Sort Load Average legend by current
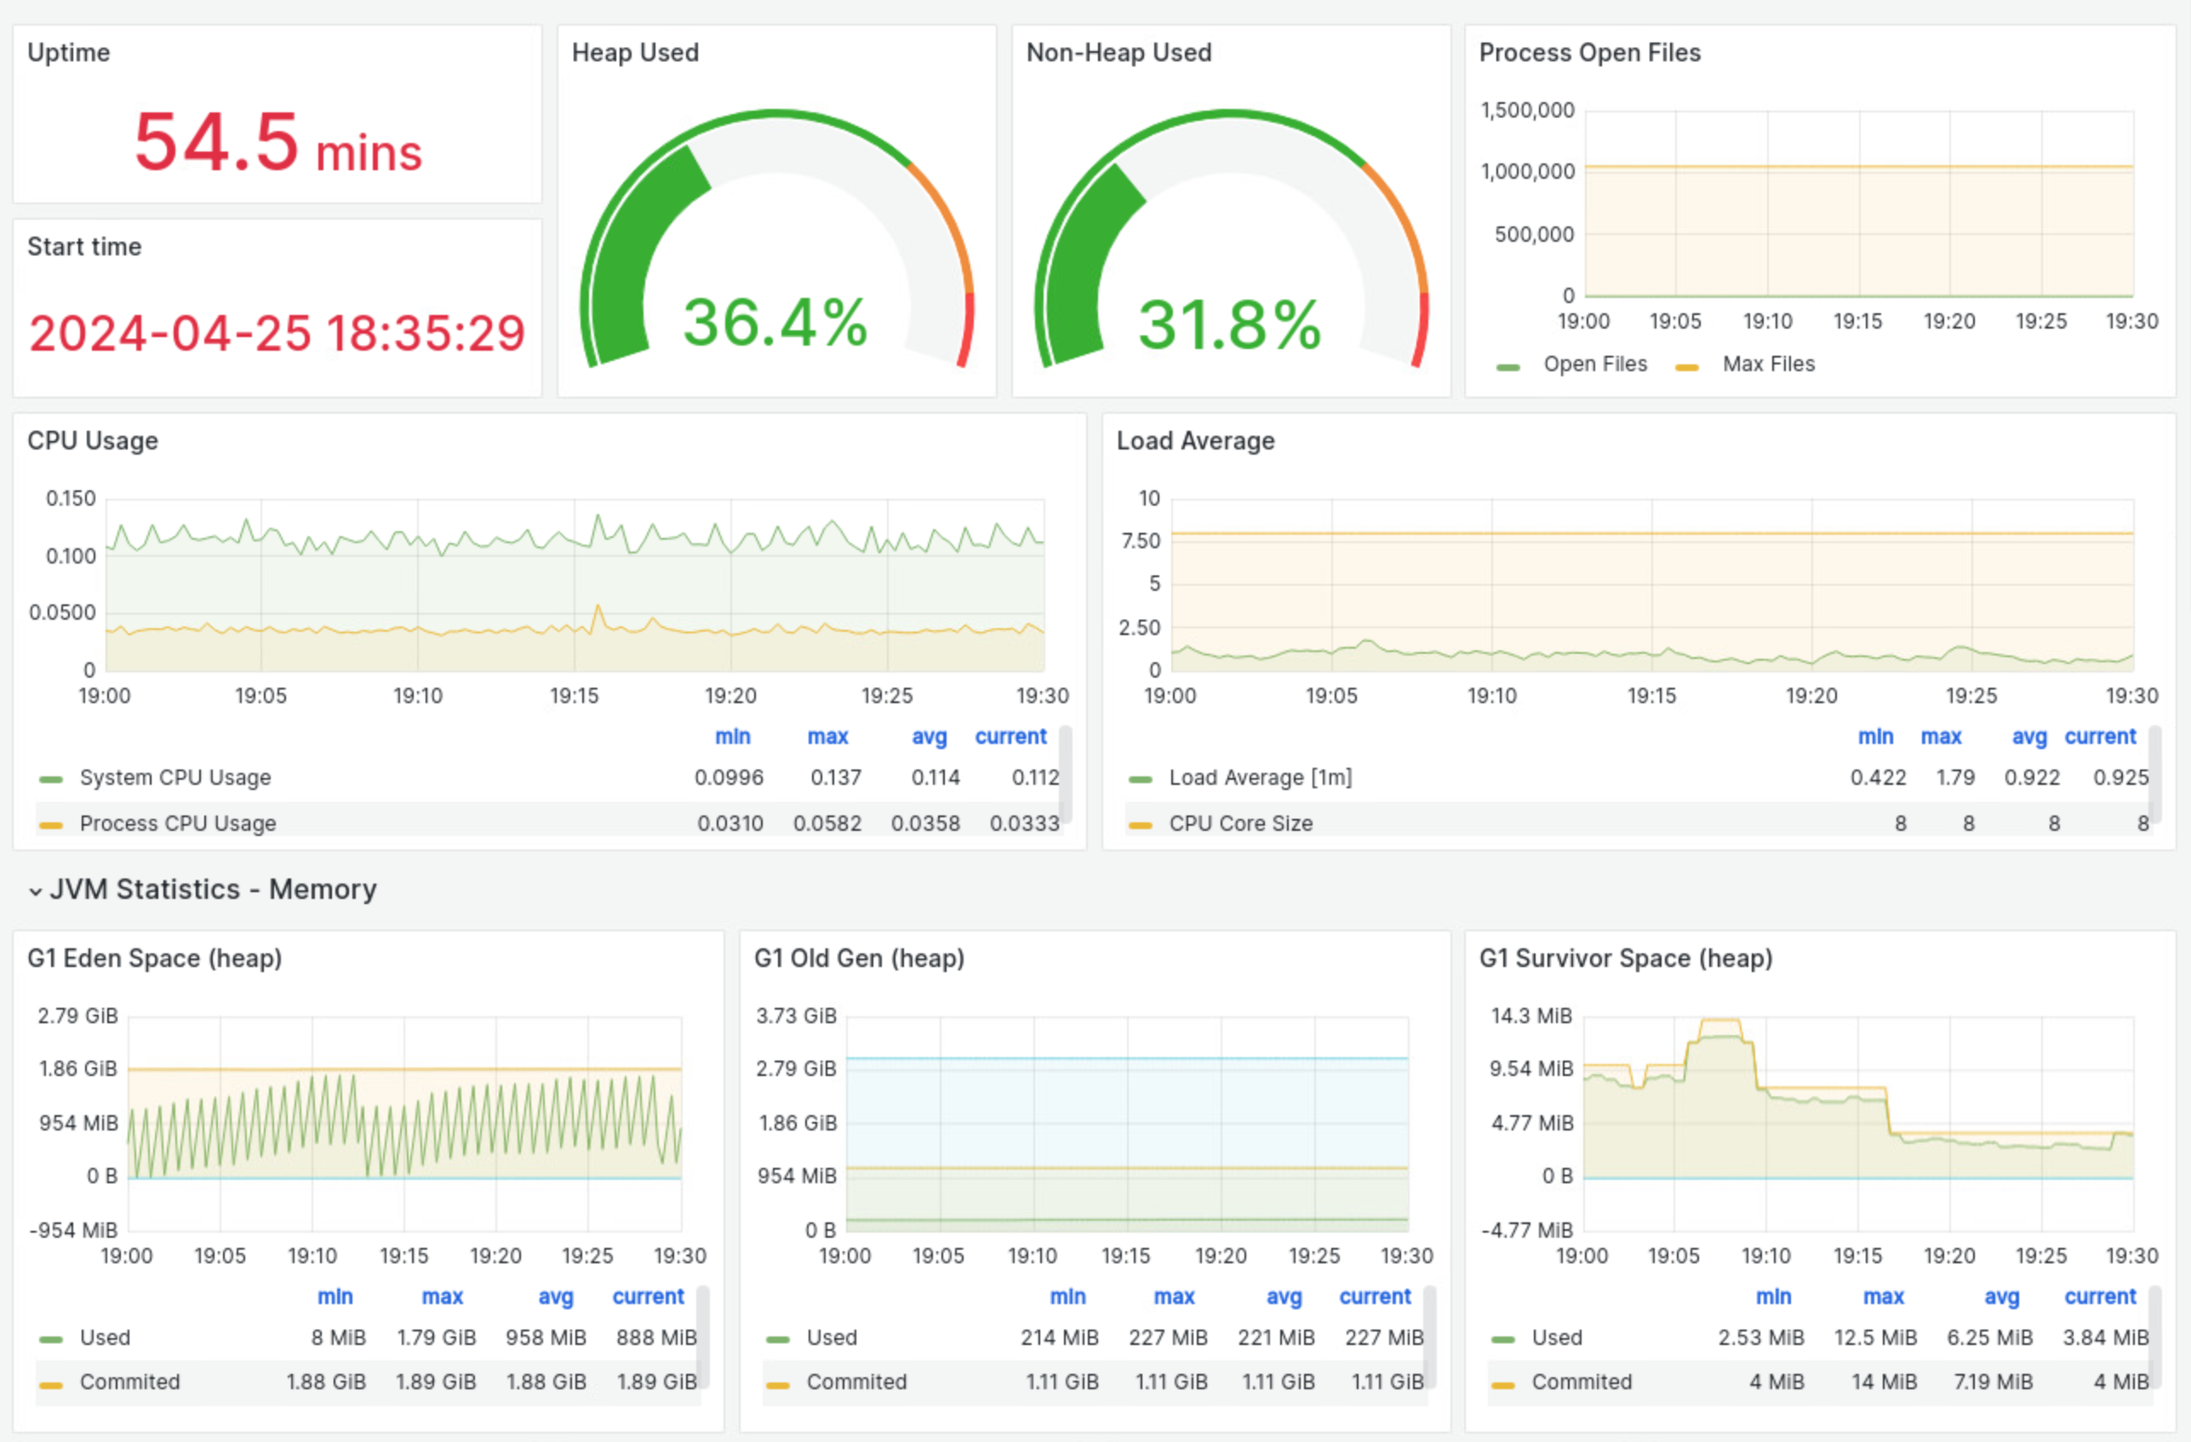This screenshot has width=2191, height=1442. click(x=2100, y=736)
